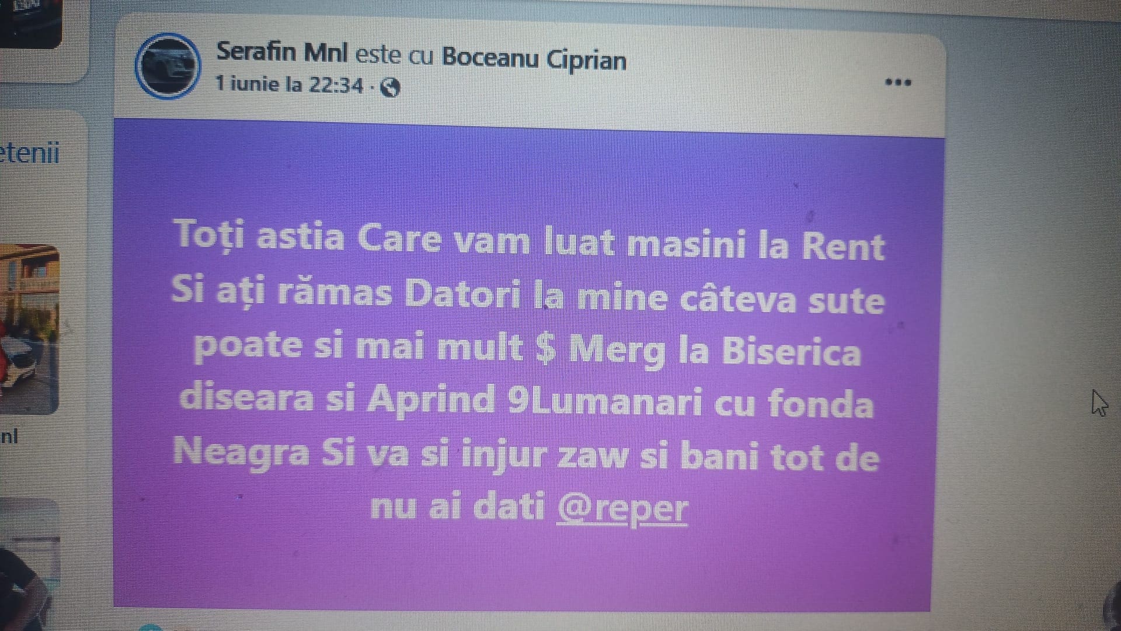Click the dollar sign in the post text
The image size is (1121, 631).
click(545, 349)
